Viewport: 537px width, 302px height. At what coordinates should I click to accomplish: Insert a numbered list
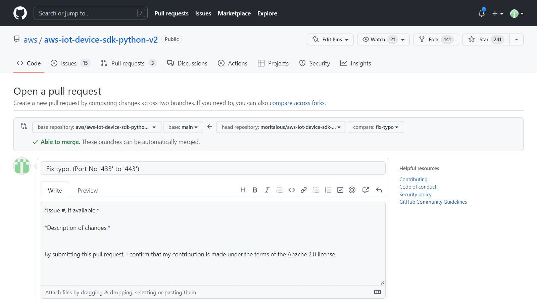pos(328,190)
